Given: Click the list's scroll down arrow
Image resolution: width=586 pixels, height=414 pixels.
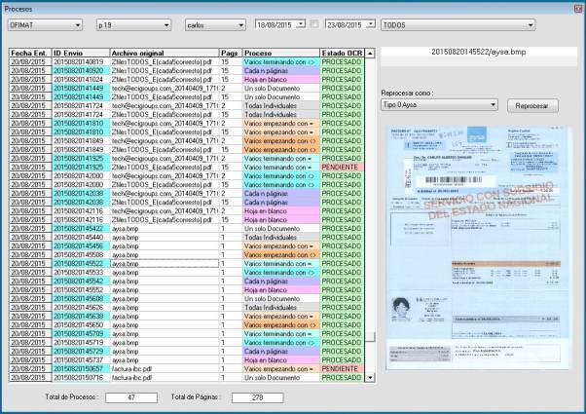Looking at the screenshot, I should (370, 377).
